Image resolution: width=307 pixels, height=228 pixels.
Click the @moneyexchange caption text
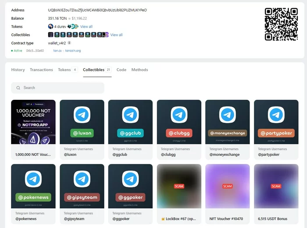[x=225, y=154]
